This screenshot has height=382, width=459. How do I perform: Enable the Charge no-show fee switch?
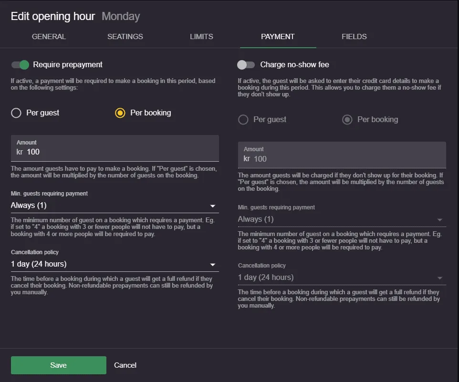(246, 65)
